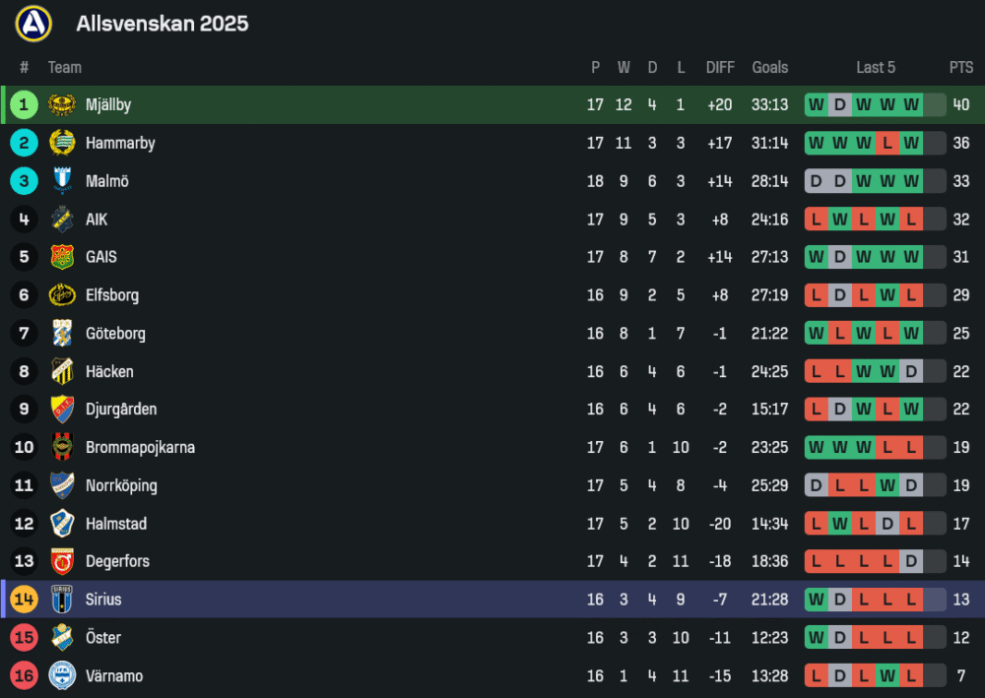Open the Elfsborg team link

point(111,295)
